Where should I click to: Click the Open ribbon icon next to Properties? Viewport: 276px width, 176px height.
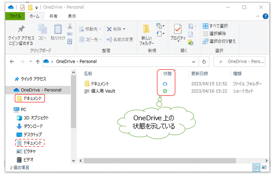click(x=191, y=27)
